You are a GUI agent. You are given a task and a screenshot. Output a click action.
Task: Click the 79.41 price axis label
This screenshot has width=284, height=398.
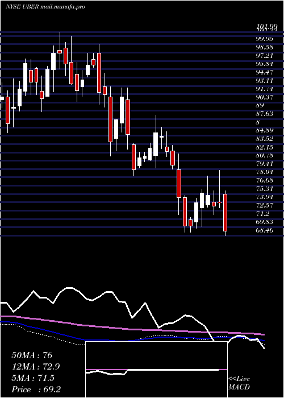point(265,164)
